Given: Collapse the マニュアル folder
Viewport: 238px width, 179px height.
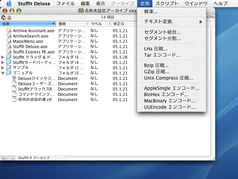Looking at the screenshot, I should click(x=3, y=73).
